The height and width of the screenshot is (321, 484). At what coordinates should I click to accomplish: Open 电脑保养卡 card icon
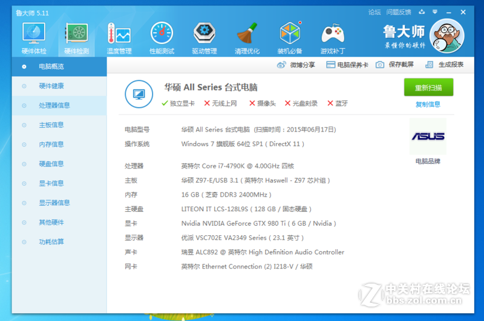click(x=330, y=65)
